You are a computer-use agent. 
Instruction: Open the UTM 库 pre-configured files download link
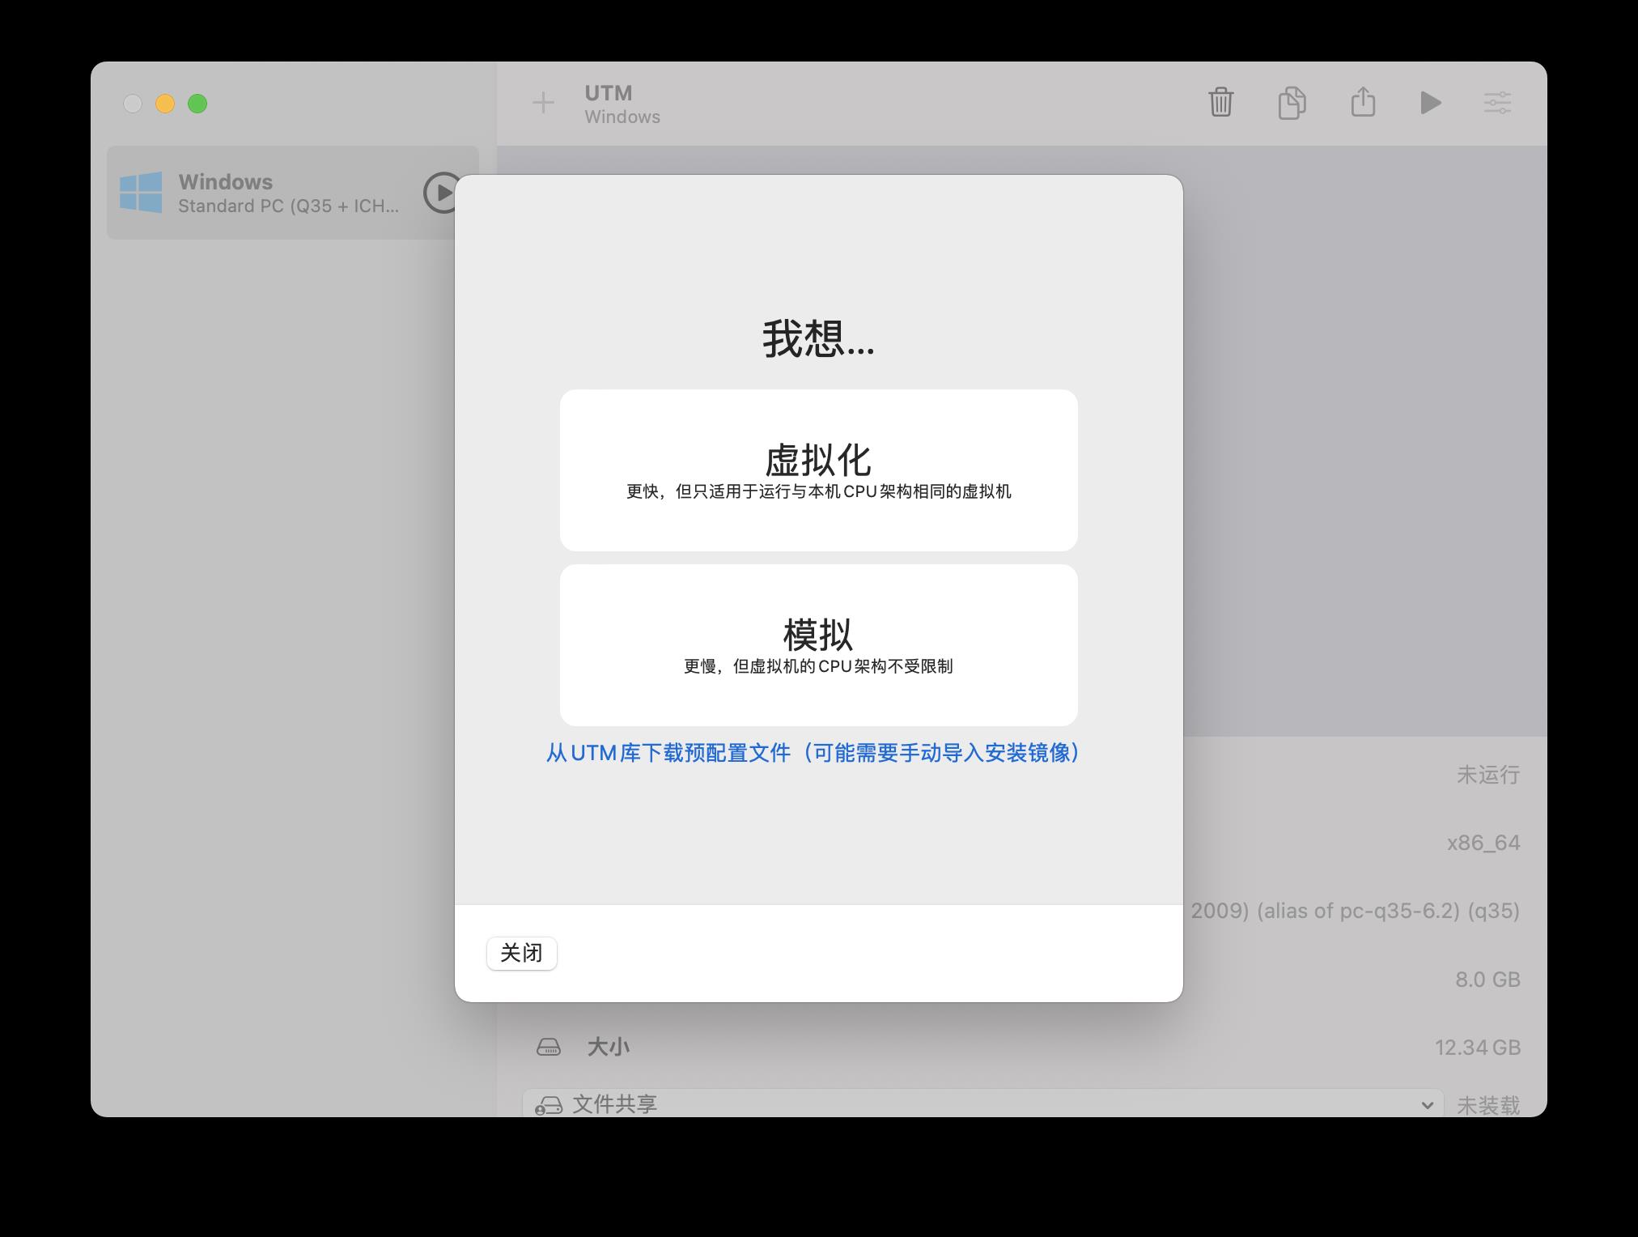[x=813, y=753]
